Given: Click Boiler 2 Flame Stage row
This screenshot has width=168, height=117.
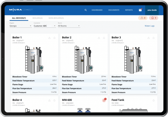Looking at the screenshot, I should pyautogui.click(x=84, y=84).
